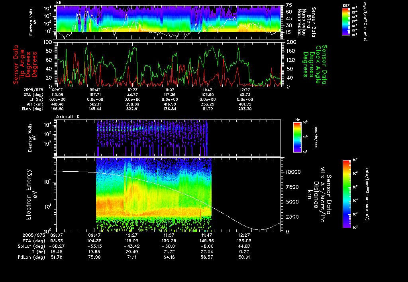Select SZA value 104.35
Screen dimensions: 408x282
pos(94,241)
